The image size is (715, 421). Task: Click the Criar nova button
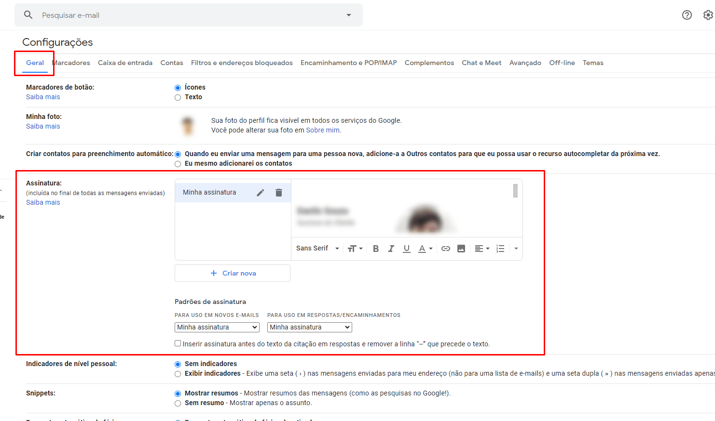coord(233,273)
